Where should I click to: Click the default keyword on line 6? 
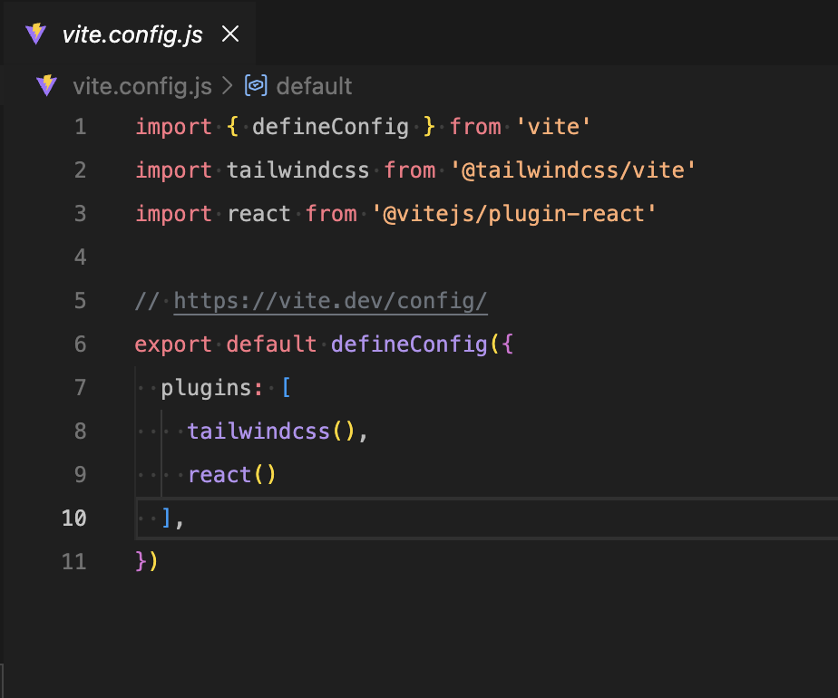pos(271,344)
